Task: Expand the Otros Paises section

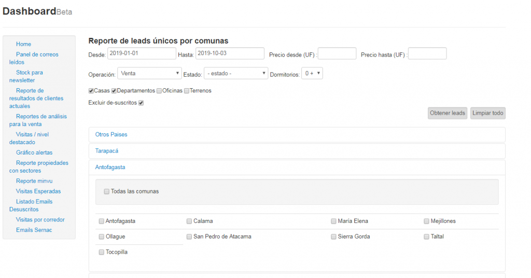Action: pos(111,134)
